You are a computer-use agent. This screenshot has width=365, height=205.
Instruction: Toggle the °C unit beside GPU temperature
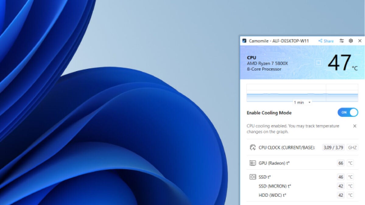click(350, 163)
